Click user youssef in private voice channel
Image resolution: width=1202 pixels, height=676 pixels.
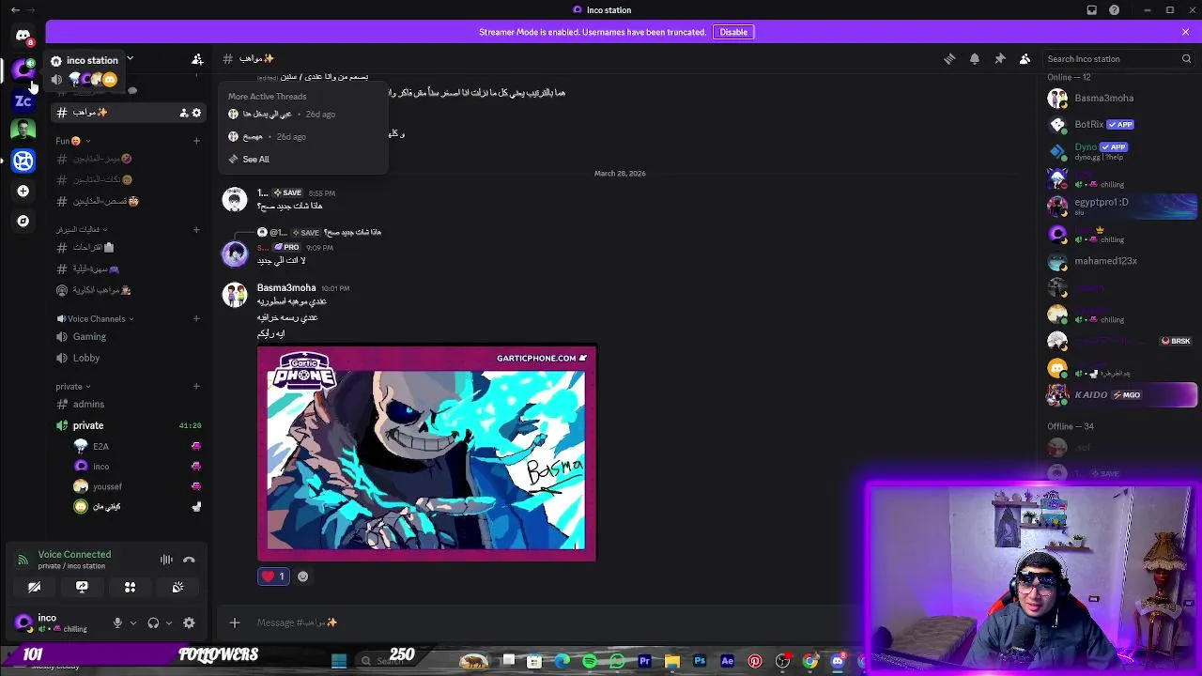tap(139, 486)
